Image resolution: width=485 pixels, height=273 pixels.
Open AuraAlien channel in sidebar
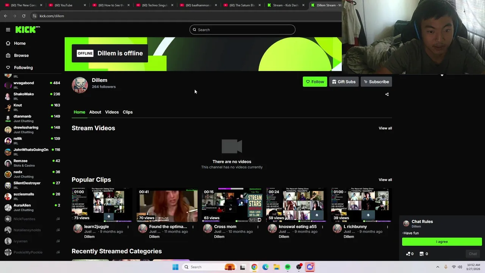click(x=32, y=207)
